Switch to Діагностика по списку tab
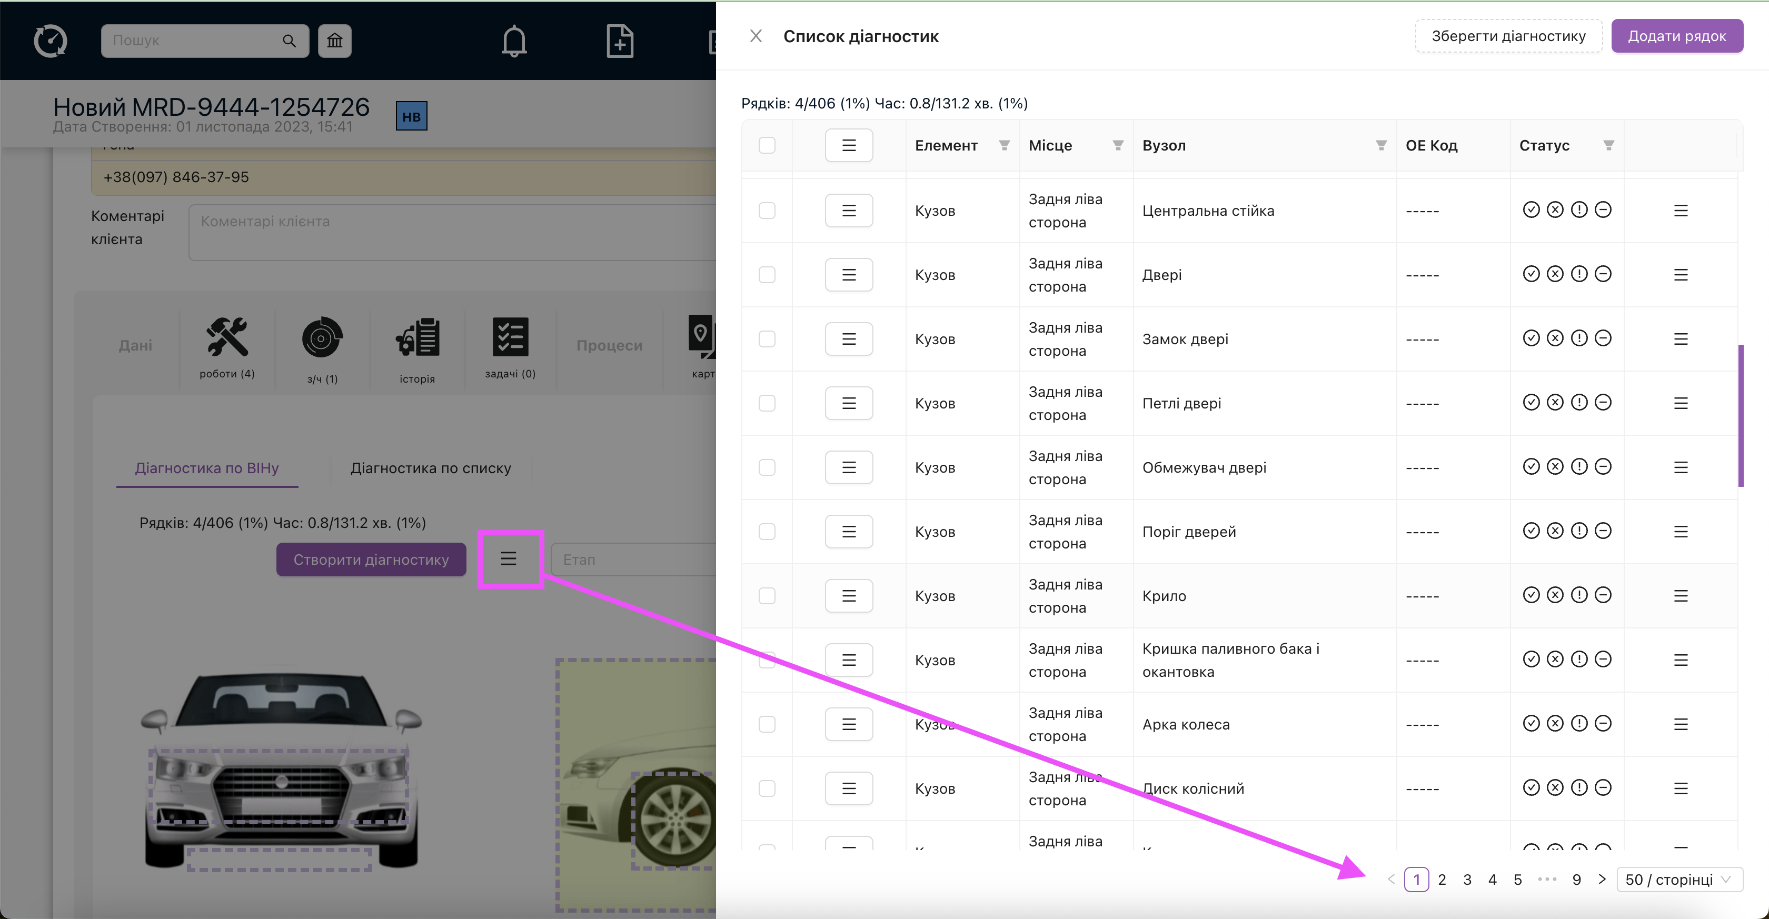This screenshot has width=1769, height=919. click(431, 468)
